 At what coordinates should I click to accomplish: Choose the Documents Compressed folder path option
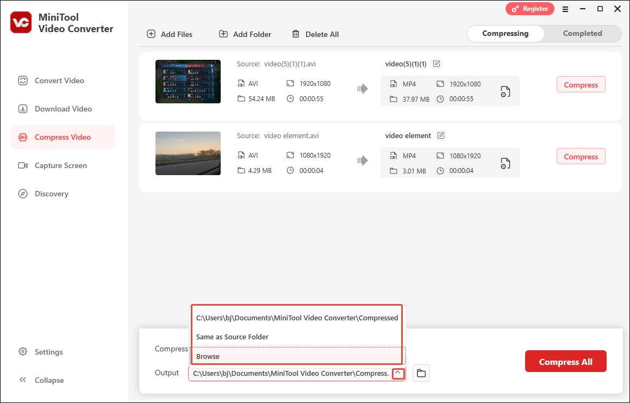pos(297,318)
